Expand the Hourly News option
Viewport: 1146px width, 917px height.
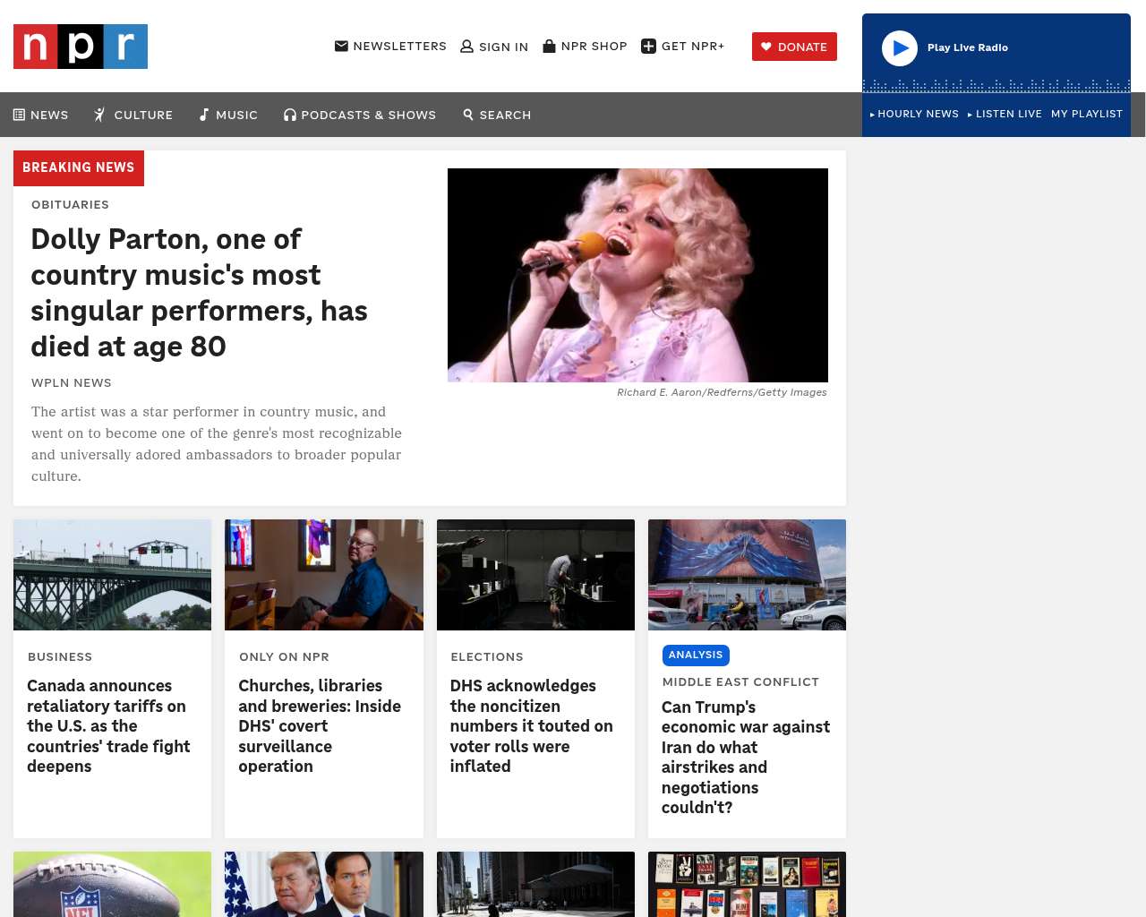[x=914, y=114]
